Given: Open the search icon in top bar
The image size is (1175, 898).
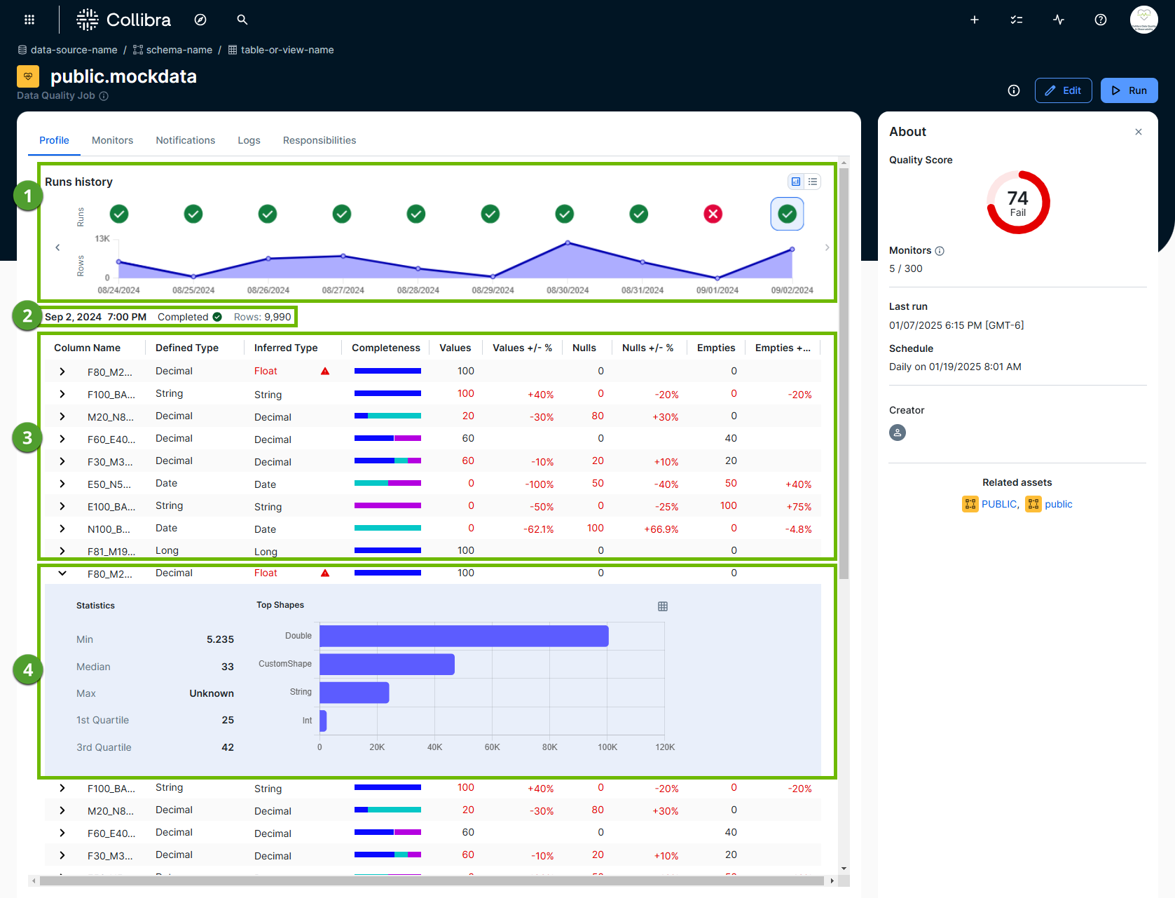Looking at the screenshot, I should (242, 19).
